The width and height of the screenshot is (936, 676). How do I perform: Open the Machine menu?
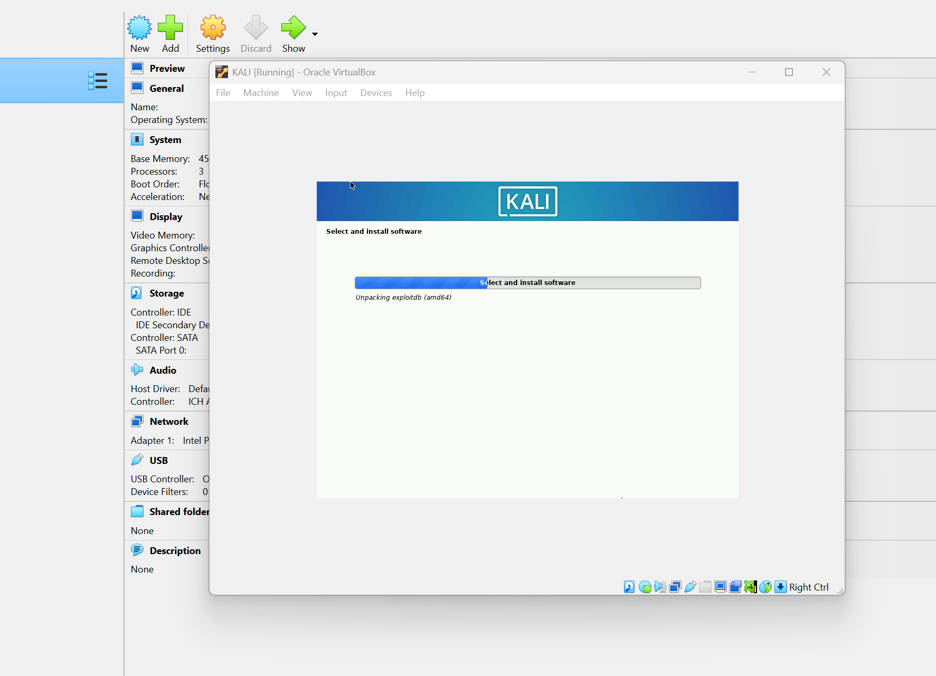261,93
